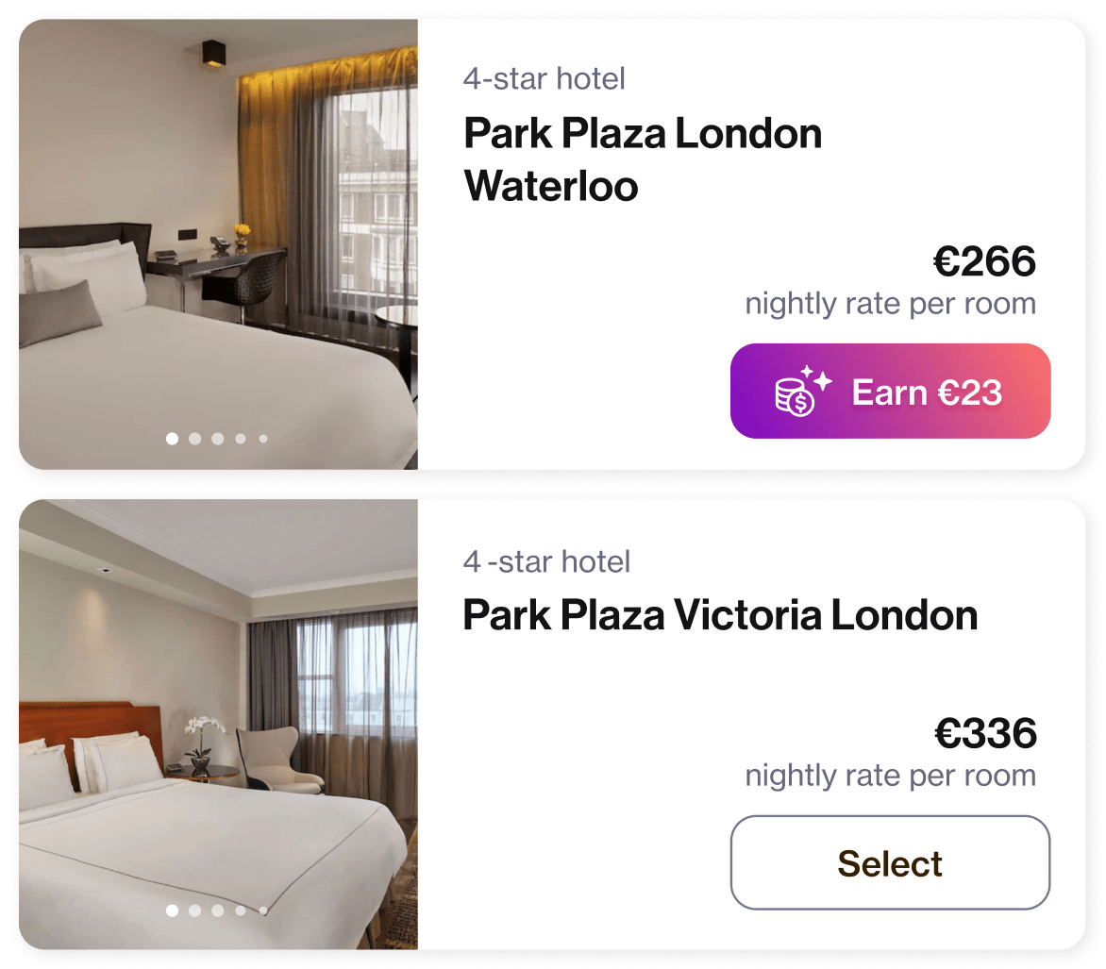Open Park Plaza Victoria London hotel title
This screenshot has height=969, width=1106.
click(x=720, y=615)
